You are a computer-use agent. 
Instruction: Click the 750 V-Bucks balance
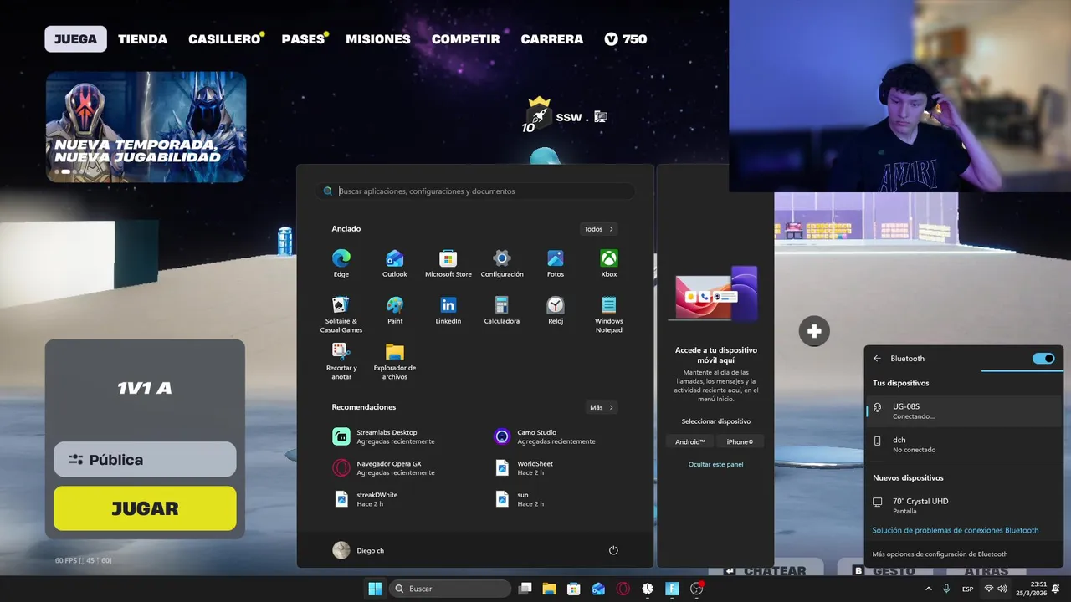[x=626, y=39]
